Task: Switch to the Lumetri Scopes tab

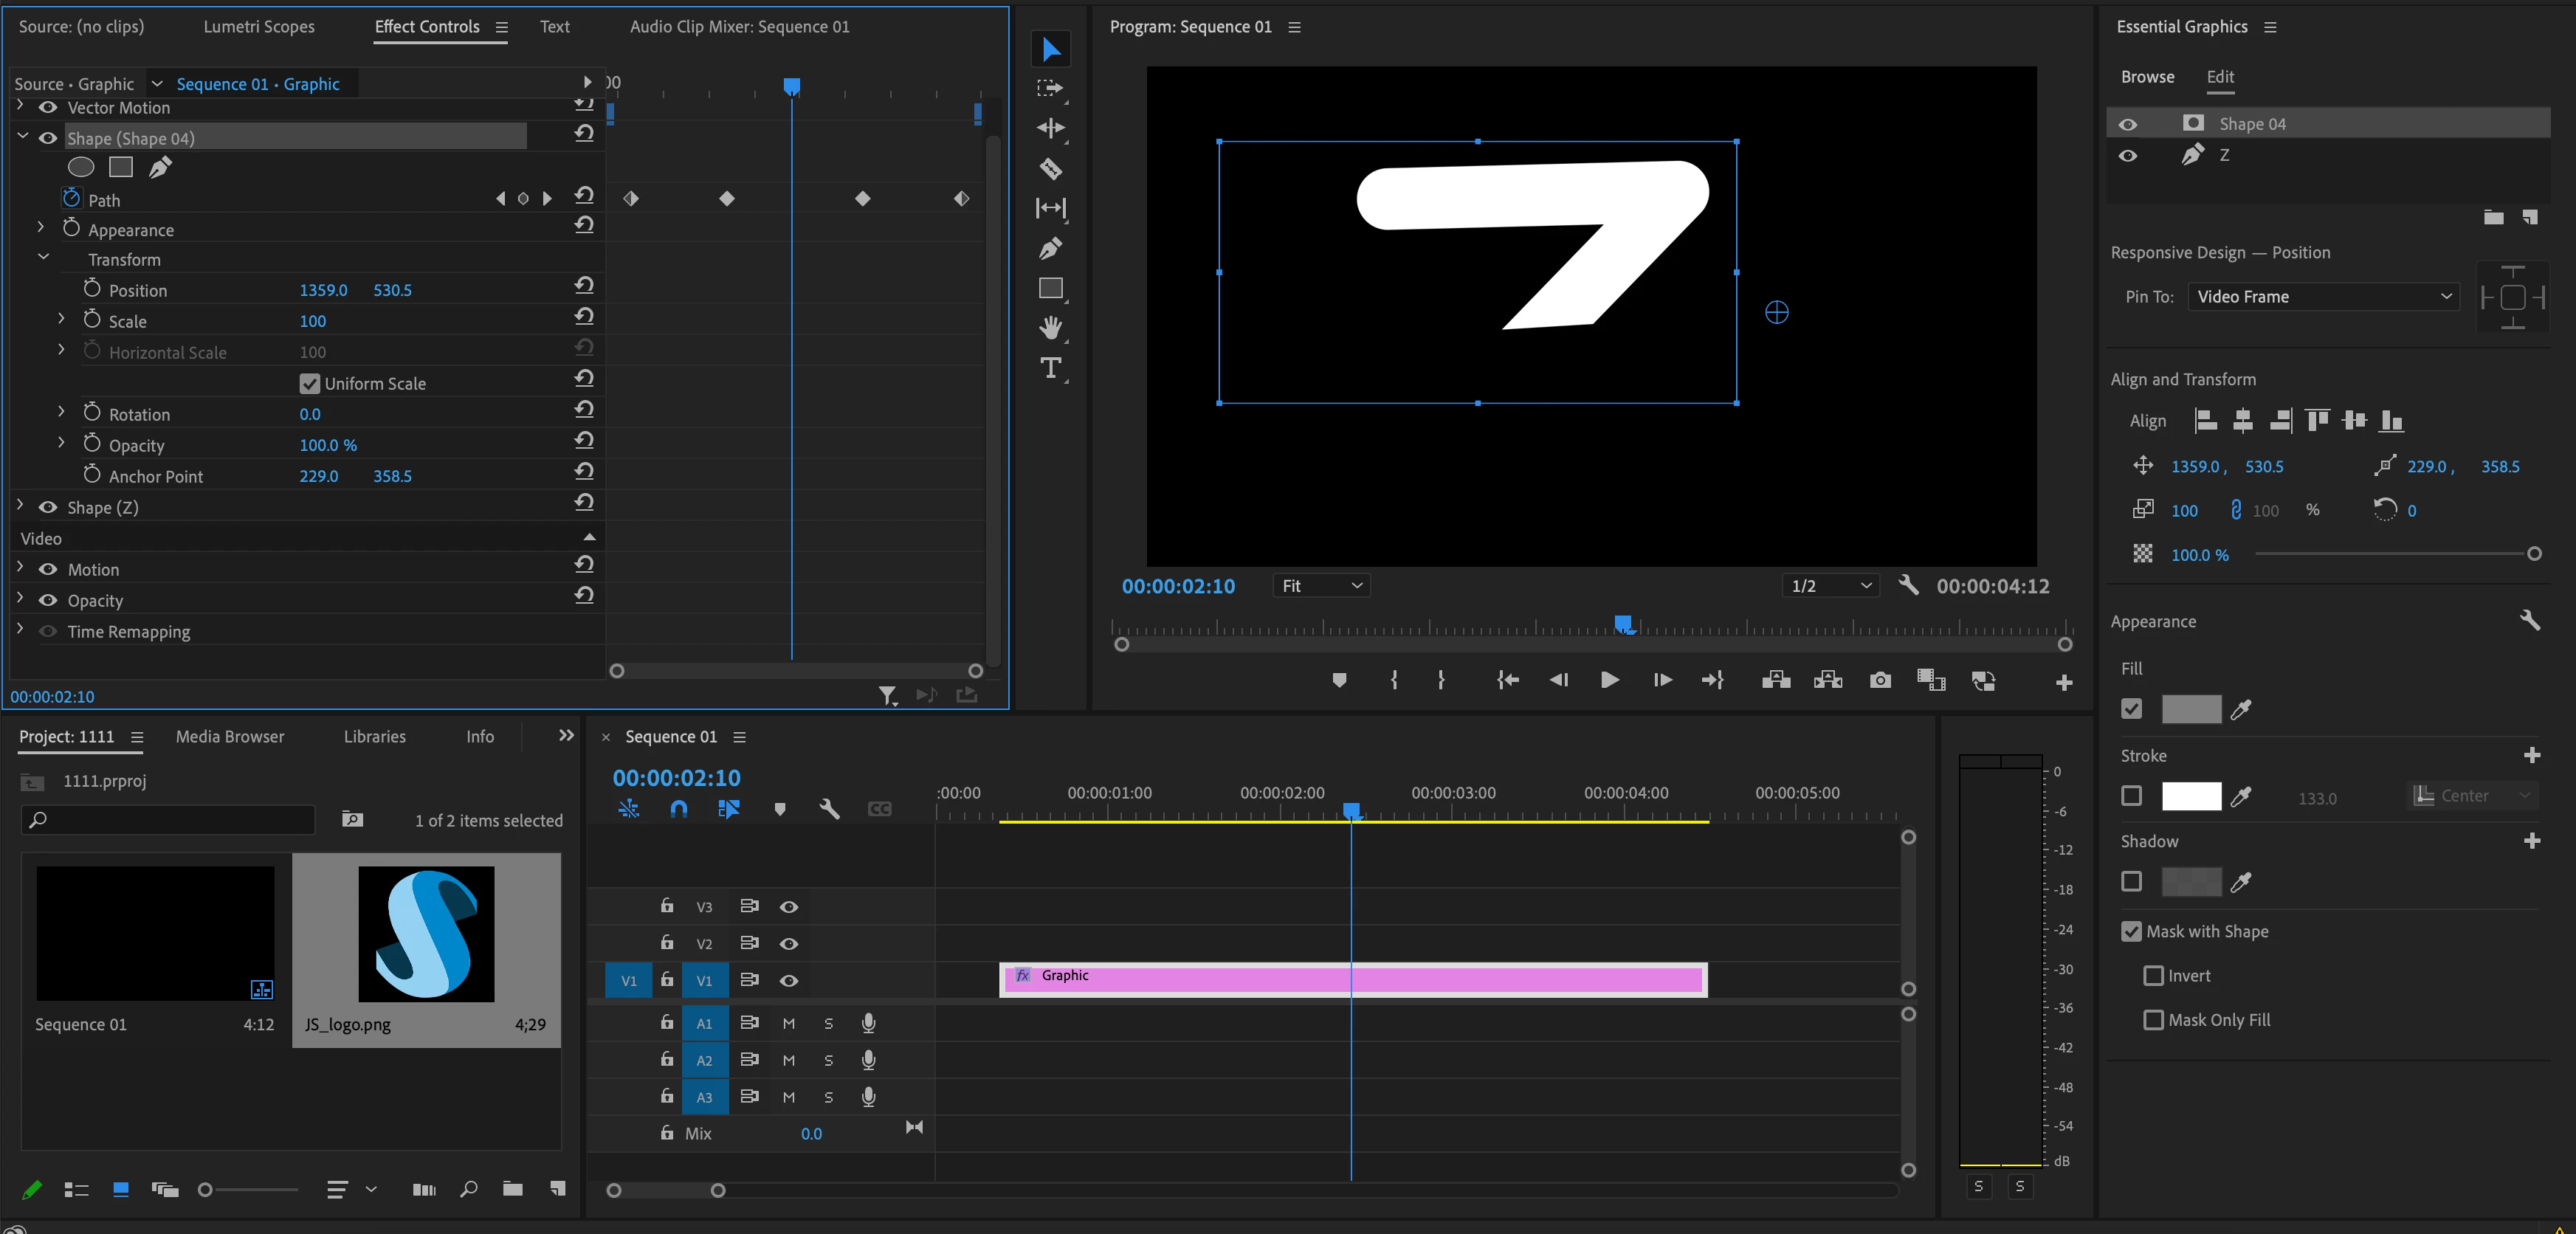Action: click(258, 27)
